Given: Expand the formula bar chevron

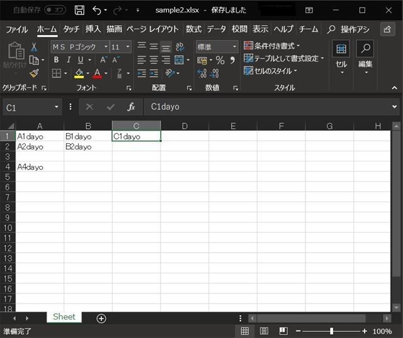Looking at the screenshot, I should (x=394, y=107).
